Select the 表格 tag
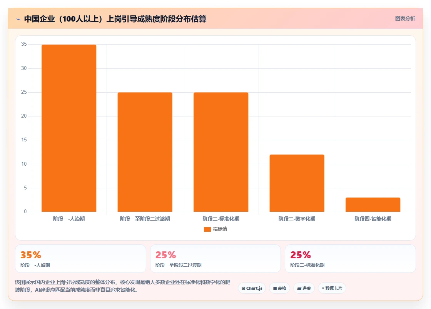This screenshot has width=431, height=309. pyautogui.click(x=279, y=288)
